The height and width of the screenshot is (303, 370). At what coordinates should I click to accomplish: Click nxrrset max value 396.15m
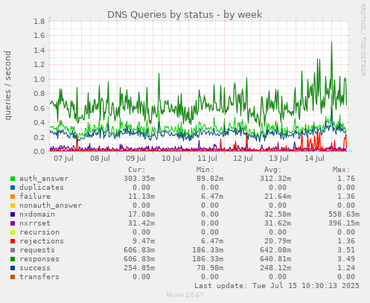click(344, 223)
